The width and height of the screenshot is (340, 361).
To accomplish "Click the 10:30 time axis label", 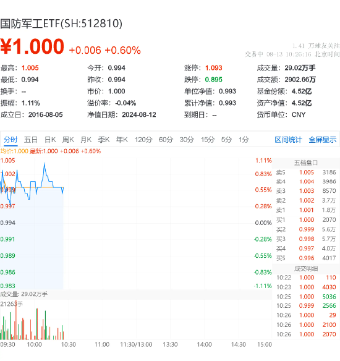I will tap(69, 344).
